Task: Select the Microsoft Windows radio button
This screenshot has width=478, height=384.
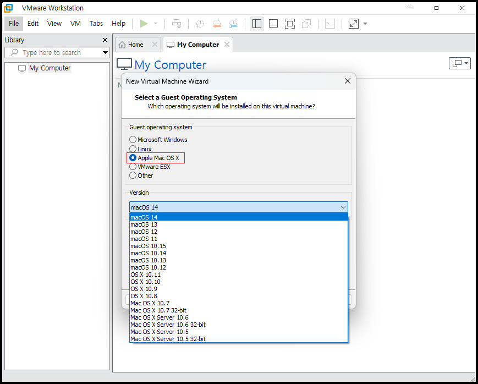Action: 133,140
